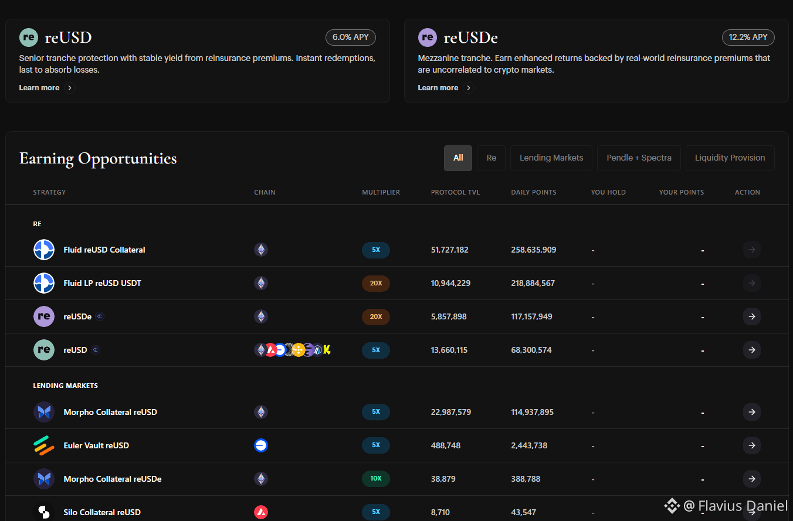
Task: Click the Fluid reUSD Collateral protocol icon
Action: coord(44,250)
